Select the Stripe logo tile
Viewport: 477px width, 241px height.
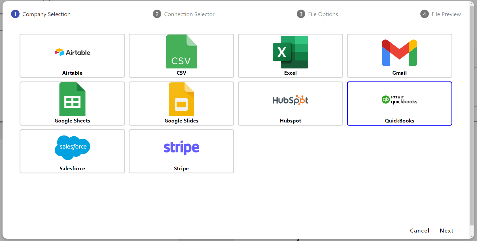(181, 147)
